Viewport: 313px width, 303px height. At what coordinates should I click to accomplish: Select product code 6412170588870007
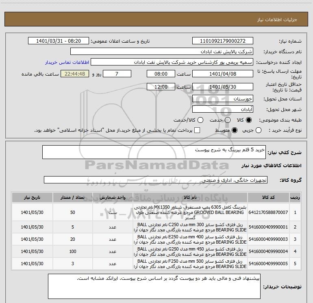(x=268, y=212)
